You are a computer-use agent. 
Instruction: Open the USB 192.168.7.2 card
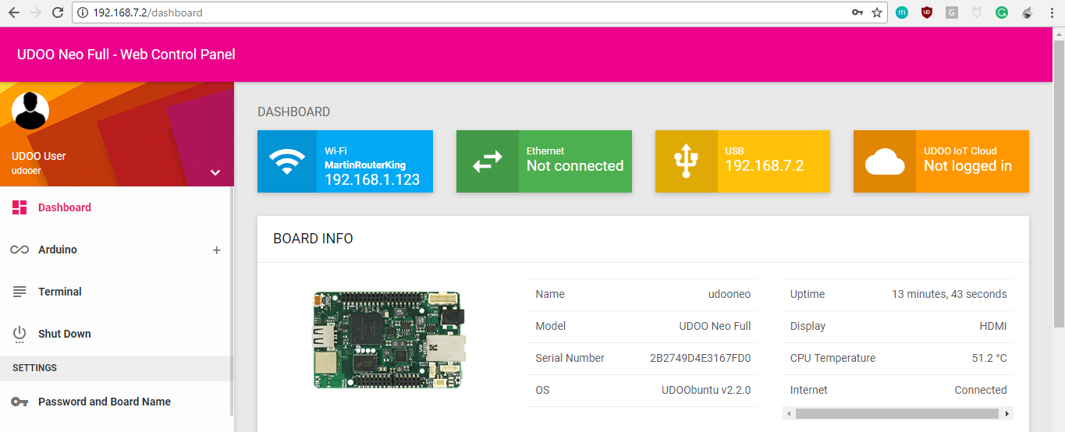coord(743,161)
